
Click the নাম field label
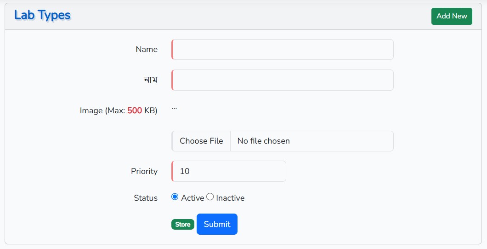[151, 80]
